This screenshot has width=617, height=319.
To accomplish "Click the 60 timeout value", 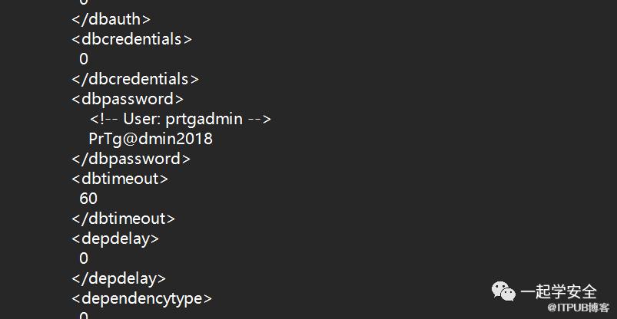I will (x=88, y=199).
